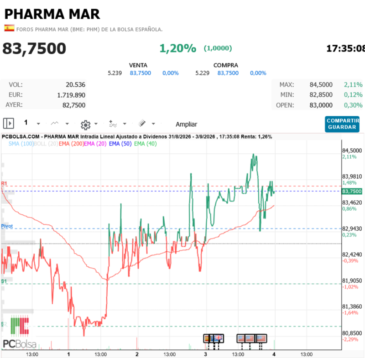Click the Pivot level label
The height and width of the screenshot is (358, 365).
(7, 226)
